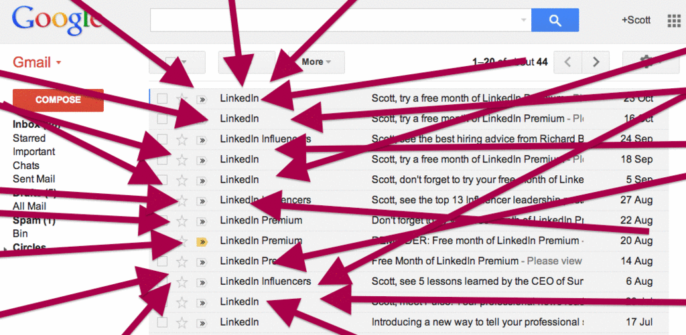The height and width of the screenshot is (335, 686).
Task: Switch to the Starred folder
Action: click(29, 138)
